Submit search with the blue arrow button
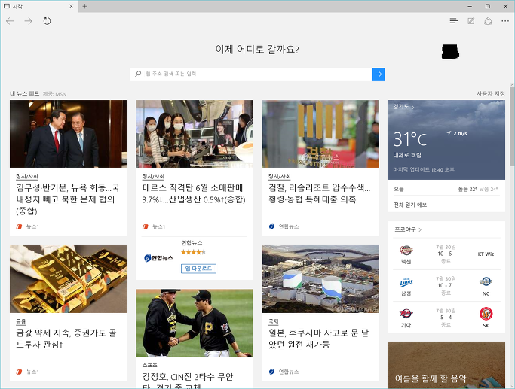515x389 pixels. pyautogui.click(x=379, y=74)
